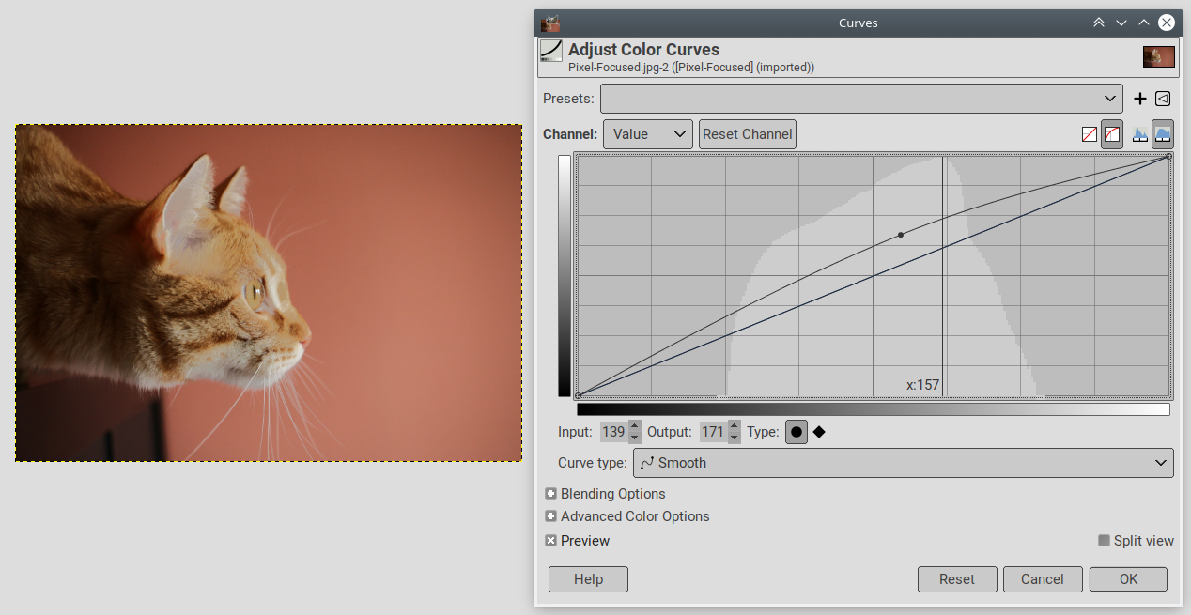Switch to perceptual curve adjustment mode icon
This screenshot has width=1191, height=615.
pos(1112,134)
